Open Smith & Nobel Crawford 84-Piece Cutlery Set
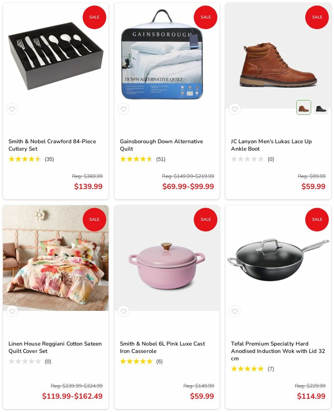This screenshot has height=412, width=334. pyautogui.click(x=52, y=145)
